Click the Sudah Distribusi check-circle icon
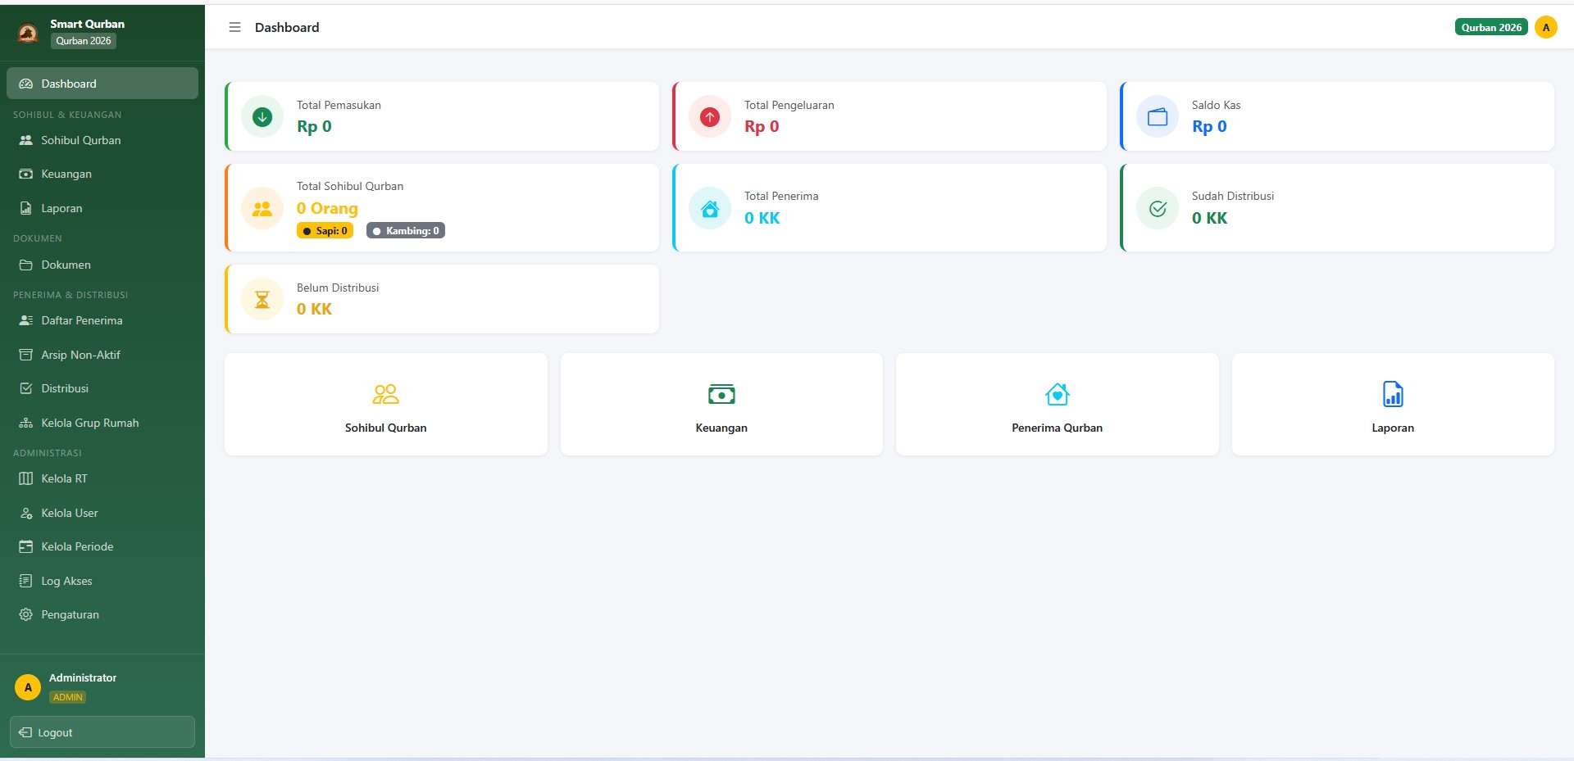 (x=1158, y=208)
